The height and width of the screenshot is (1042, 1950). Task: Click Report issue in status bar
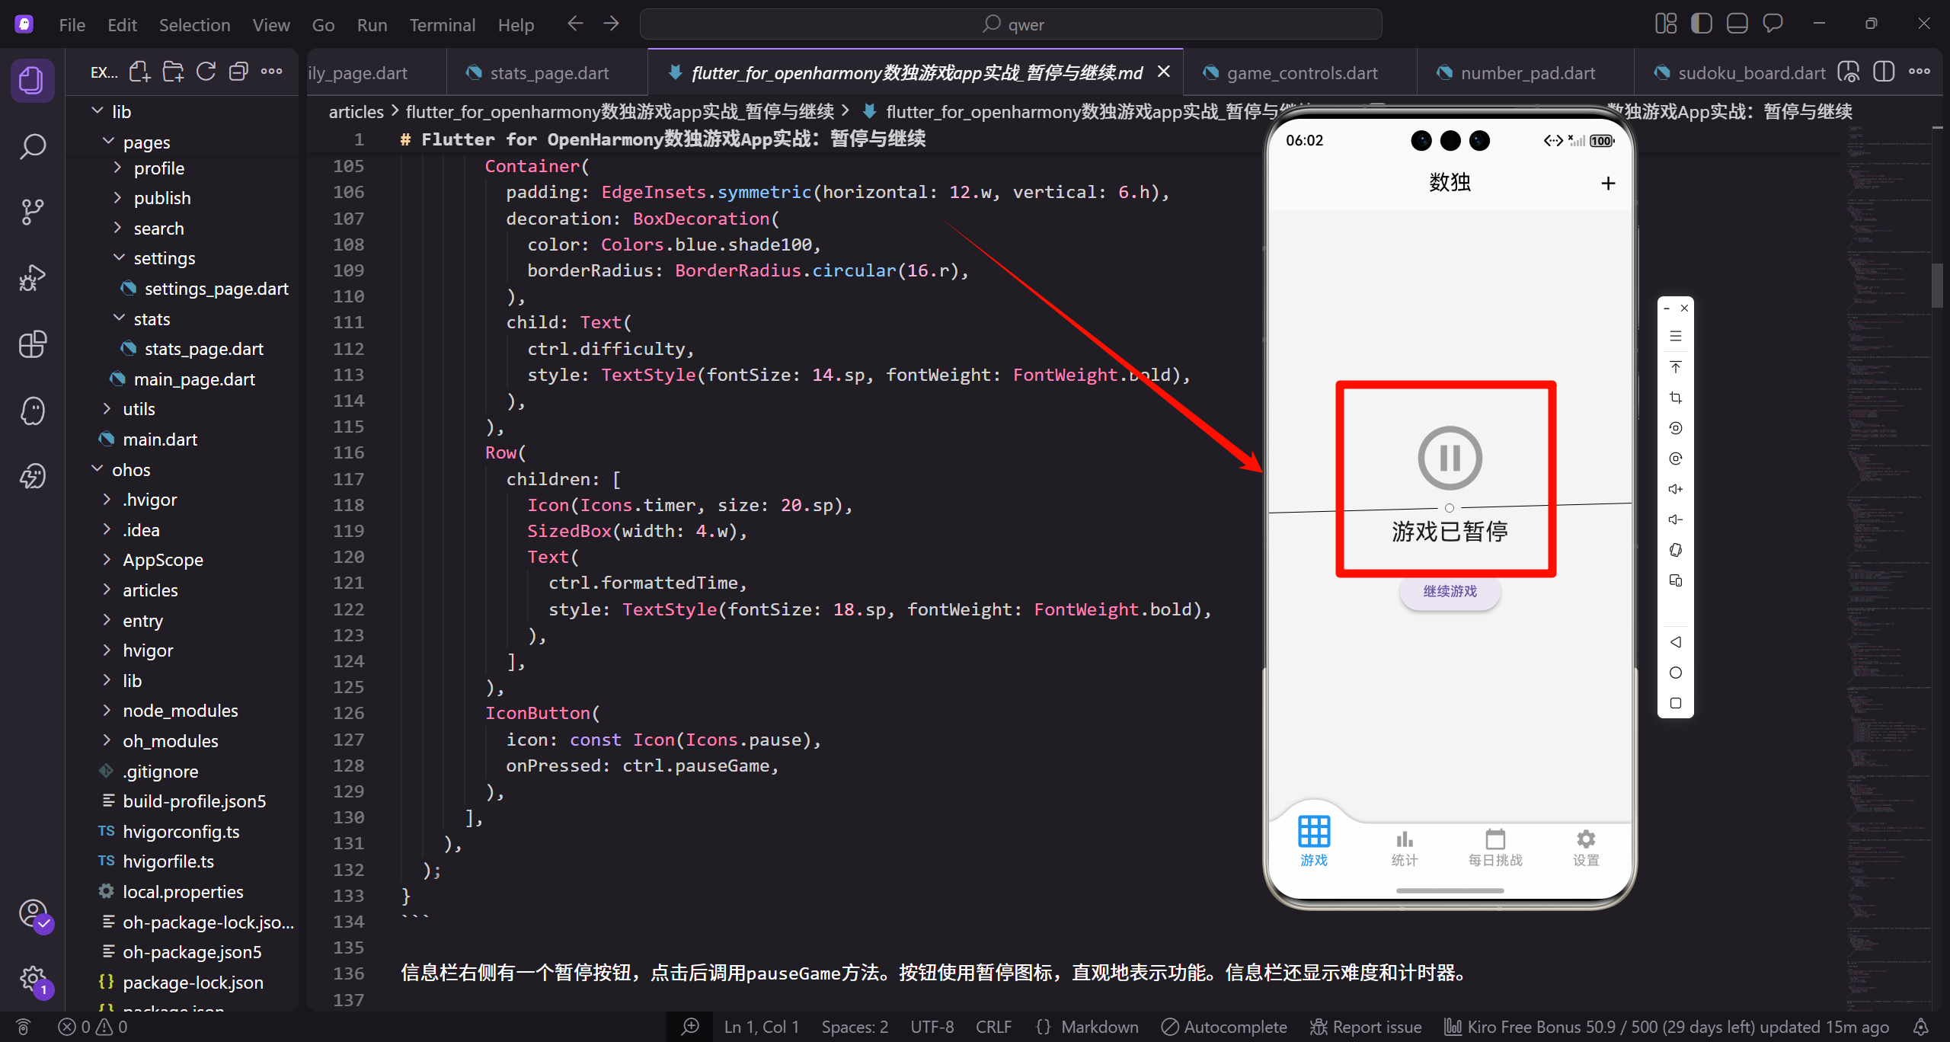pos(1366,1027)
